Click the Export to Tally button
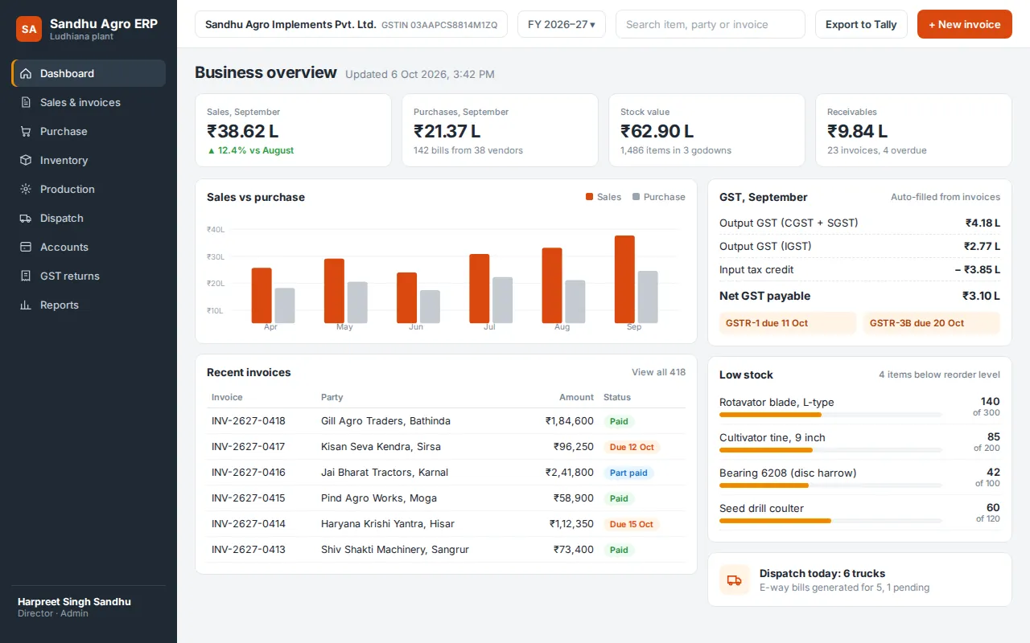Image resolution: width=1030 pixels, height=643 pixels. 861,24
